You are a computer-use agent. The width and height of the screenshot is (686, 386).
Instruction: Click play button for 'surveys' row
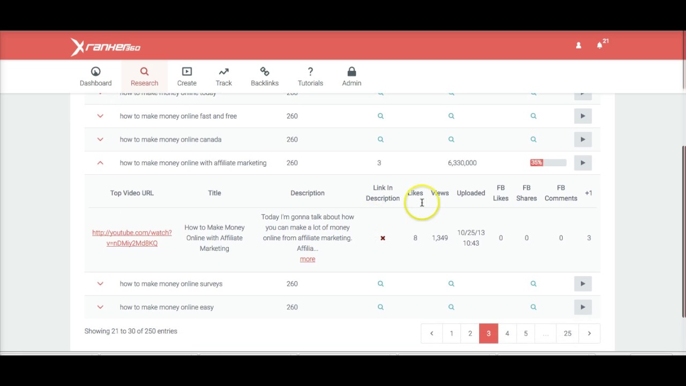pyautogui.click(x=583, y=284)
